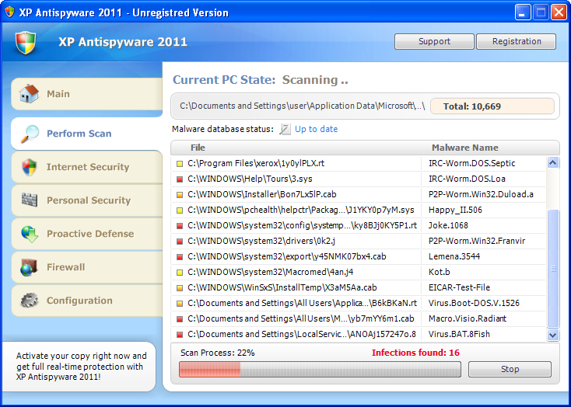Click the results list scrollbar thumb
571x407 pixels.
click(x=553, y=269)
